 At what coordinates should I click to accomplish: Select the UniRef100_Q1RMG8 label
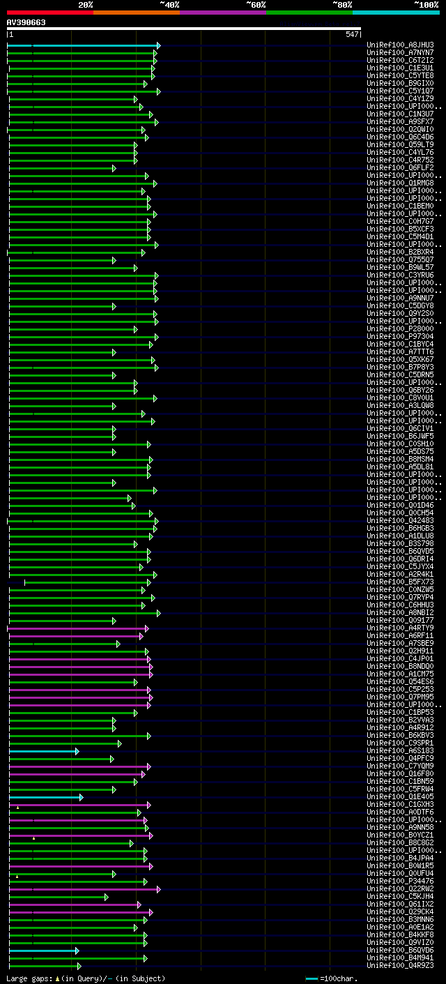[401, 183]
